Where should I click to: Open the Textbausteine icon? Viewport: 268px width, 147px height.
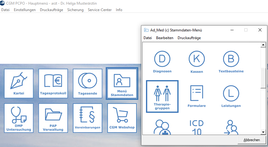[231, 62]
